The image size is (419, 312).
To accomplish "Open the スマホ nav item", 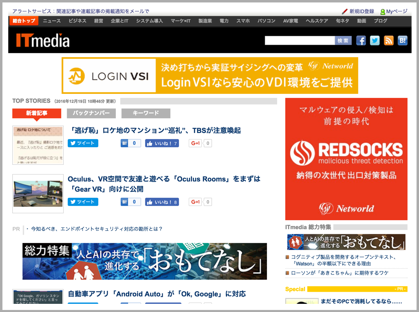I will point(243,21).
